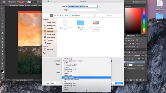Add layer mask from Layers panel bottom
The width and height of the screenshot is (166, 93).
point(131,80)
